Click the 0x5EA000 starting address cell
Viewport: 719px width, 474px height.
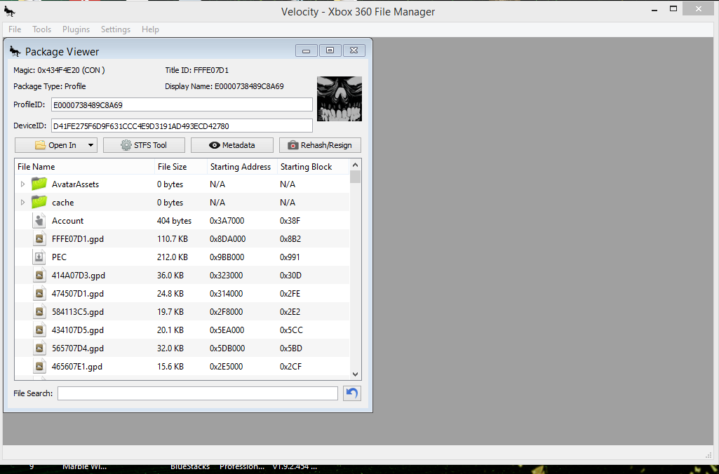(x=227, y=330)
